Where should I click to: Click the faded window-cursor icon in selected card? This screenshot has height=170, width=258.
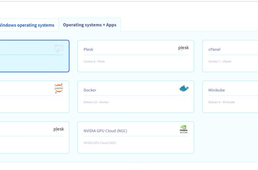59,48
